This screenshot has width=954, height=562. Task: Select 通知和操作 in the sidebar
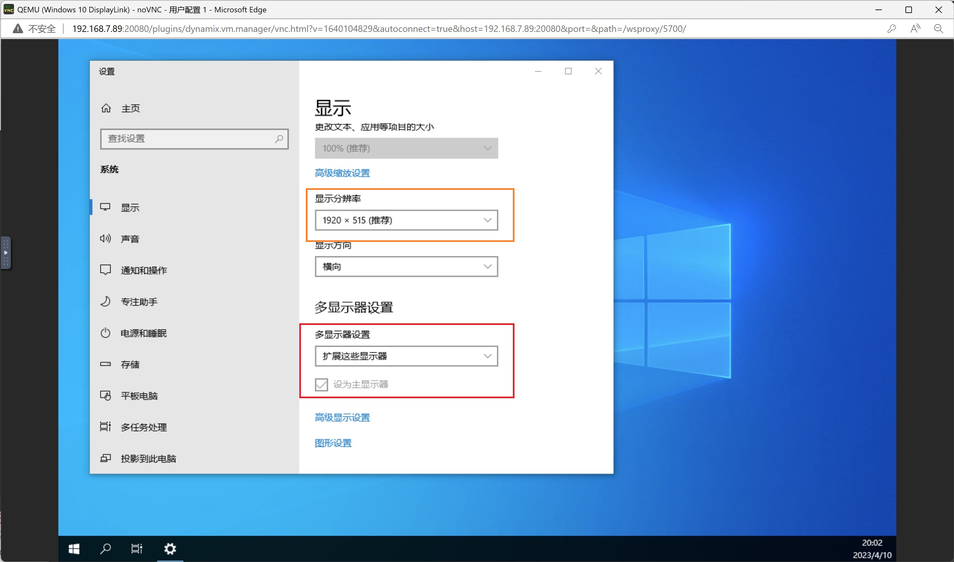(x=144, y=270)
